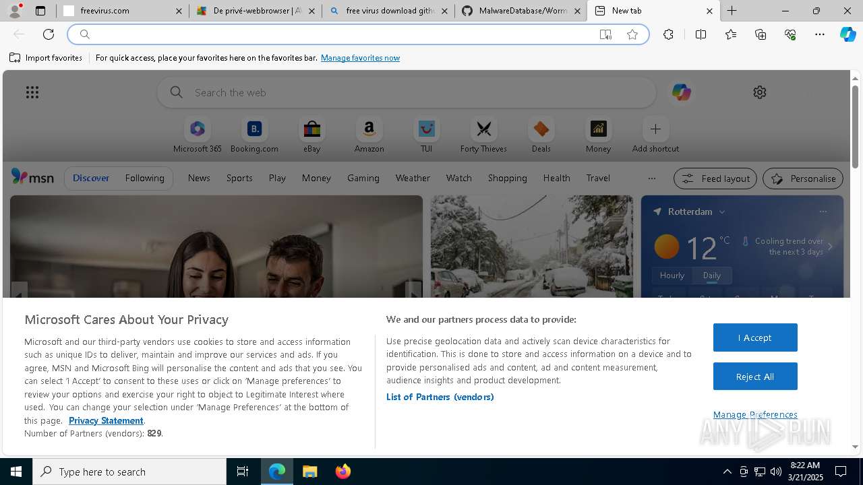
Task: Open the Weather category
Action: coord(413,178)
